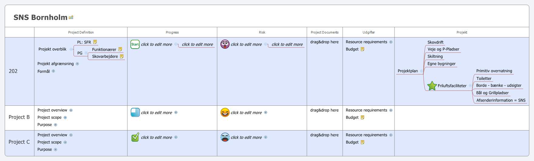Click the quarter-progress box in Project B

tap(135, 113)
